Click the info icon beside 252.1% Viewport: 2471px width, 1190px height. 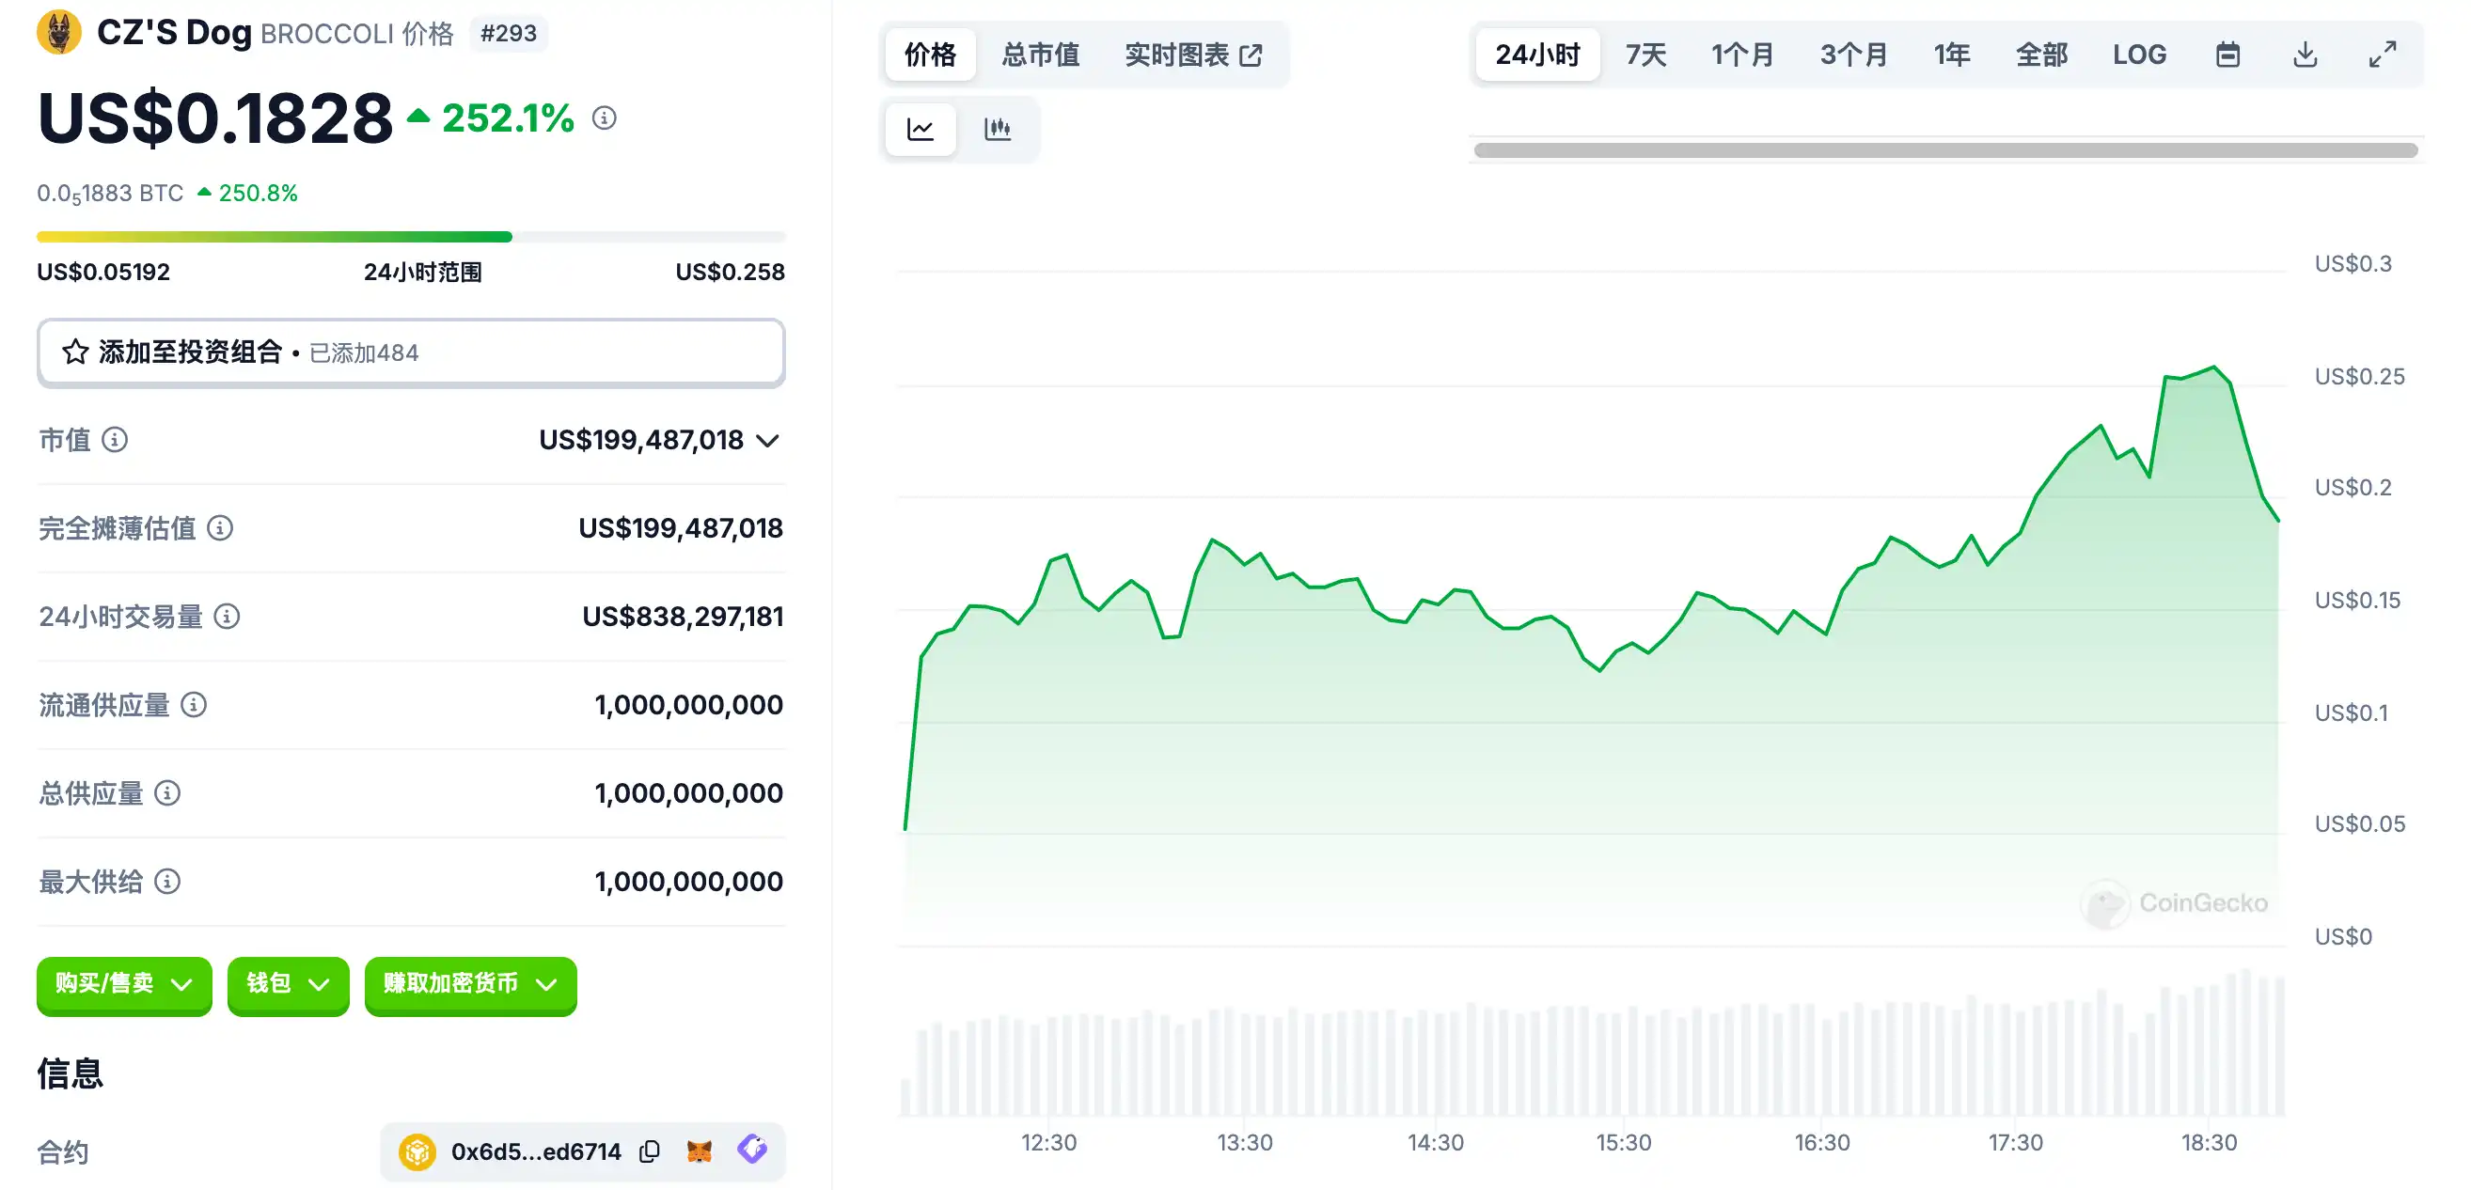[604, 117]
